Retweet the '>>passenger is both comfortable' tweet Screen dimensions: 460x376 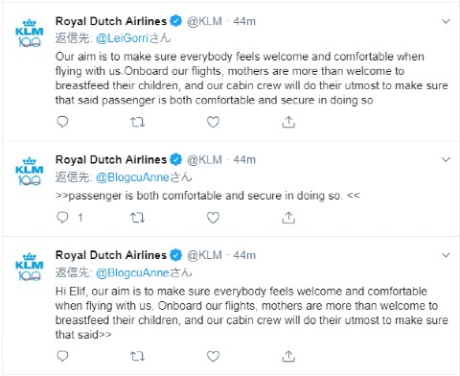click(x=138, y=218)
